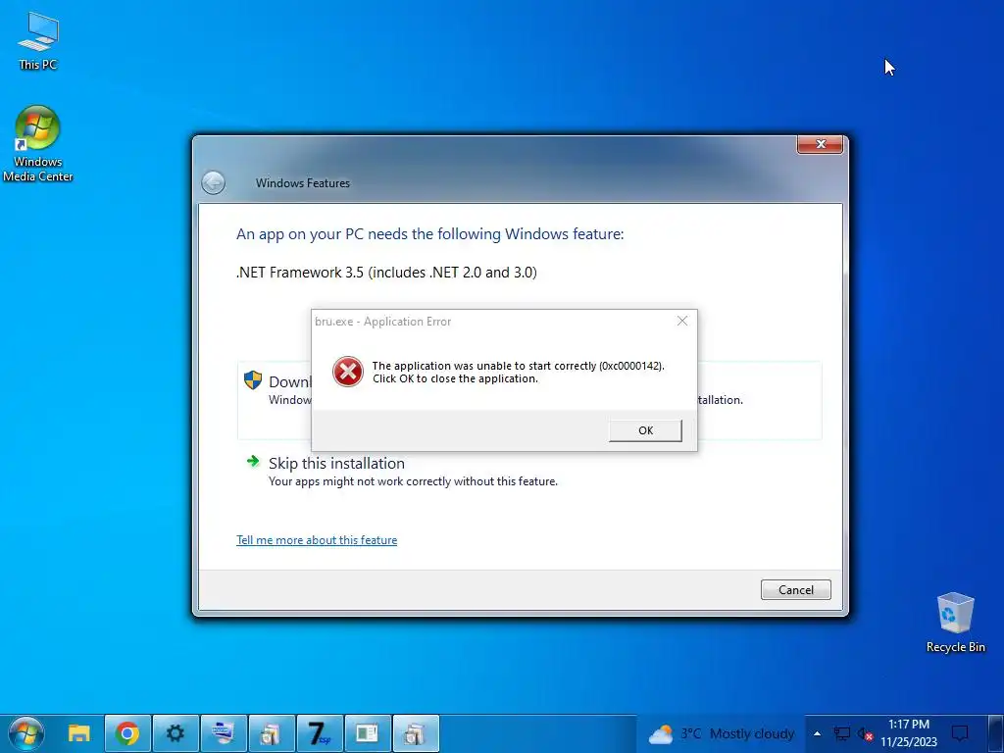
Task: Click the green arrow beside Skip this installation
Action: (x=253, y=461)
